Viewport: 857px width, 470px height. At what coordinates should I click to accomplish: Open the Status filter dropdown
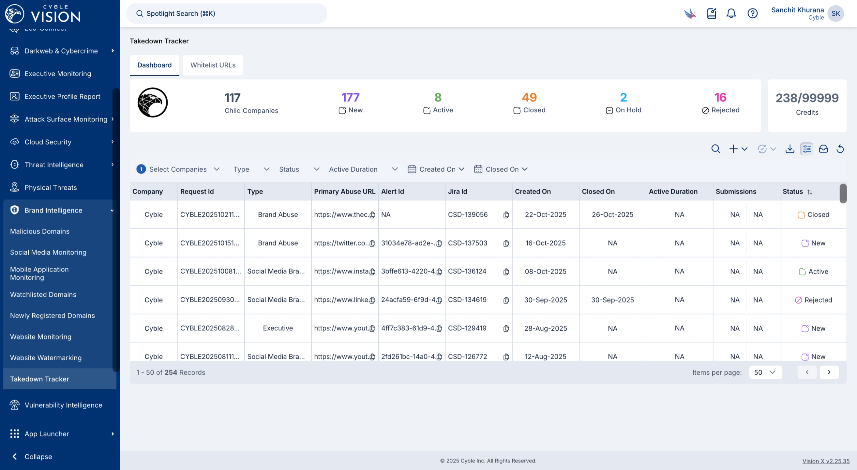(x=299, y=169)
